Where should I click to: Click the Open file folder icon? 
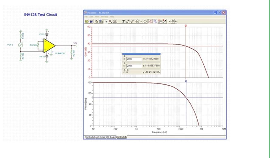(87, 21)
